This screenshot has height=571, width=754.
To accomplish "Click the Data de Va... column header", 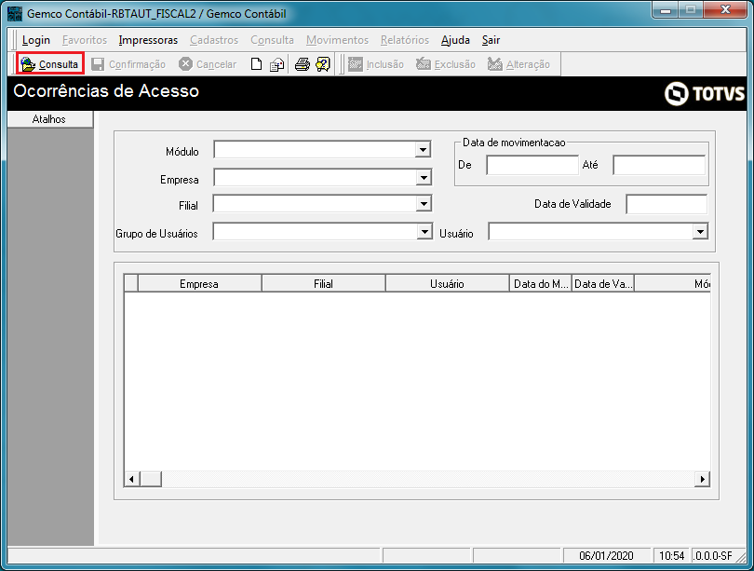I will [603, 284].
